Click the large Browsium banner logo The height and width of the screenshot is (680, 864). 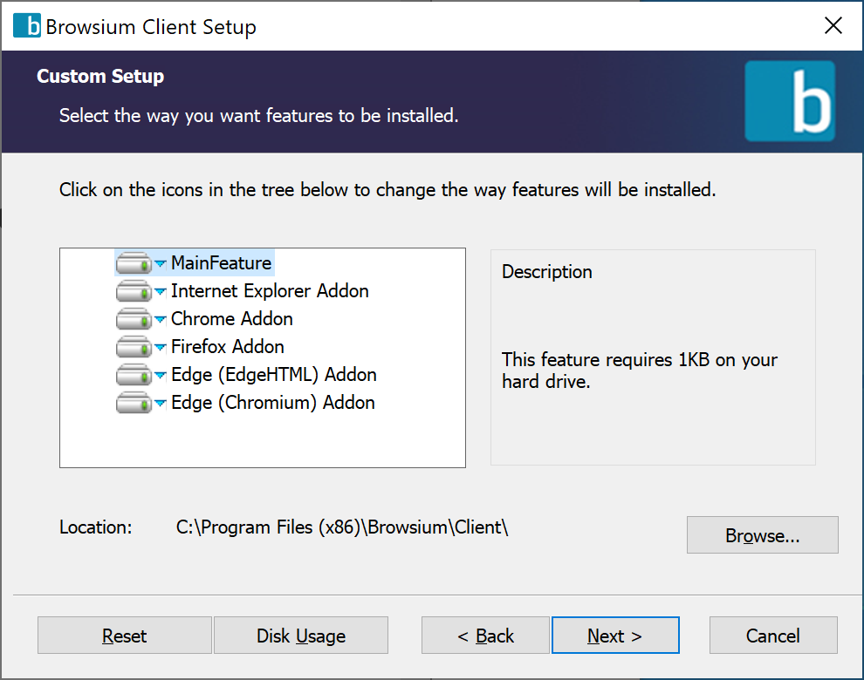coord(790,101)
